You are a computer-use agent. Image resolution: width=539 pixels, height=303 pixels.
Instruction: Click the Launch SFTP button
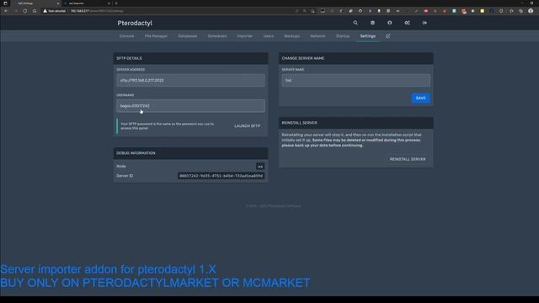[247, 126]
